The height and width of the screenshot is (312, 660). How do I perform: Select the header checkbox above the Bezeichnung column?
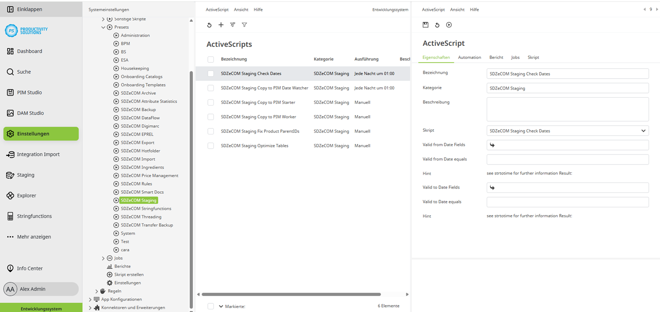pos(211,59)
